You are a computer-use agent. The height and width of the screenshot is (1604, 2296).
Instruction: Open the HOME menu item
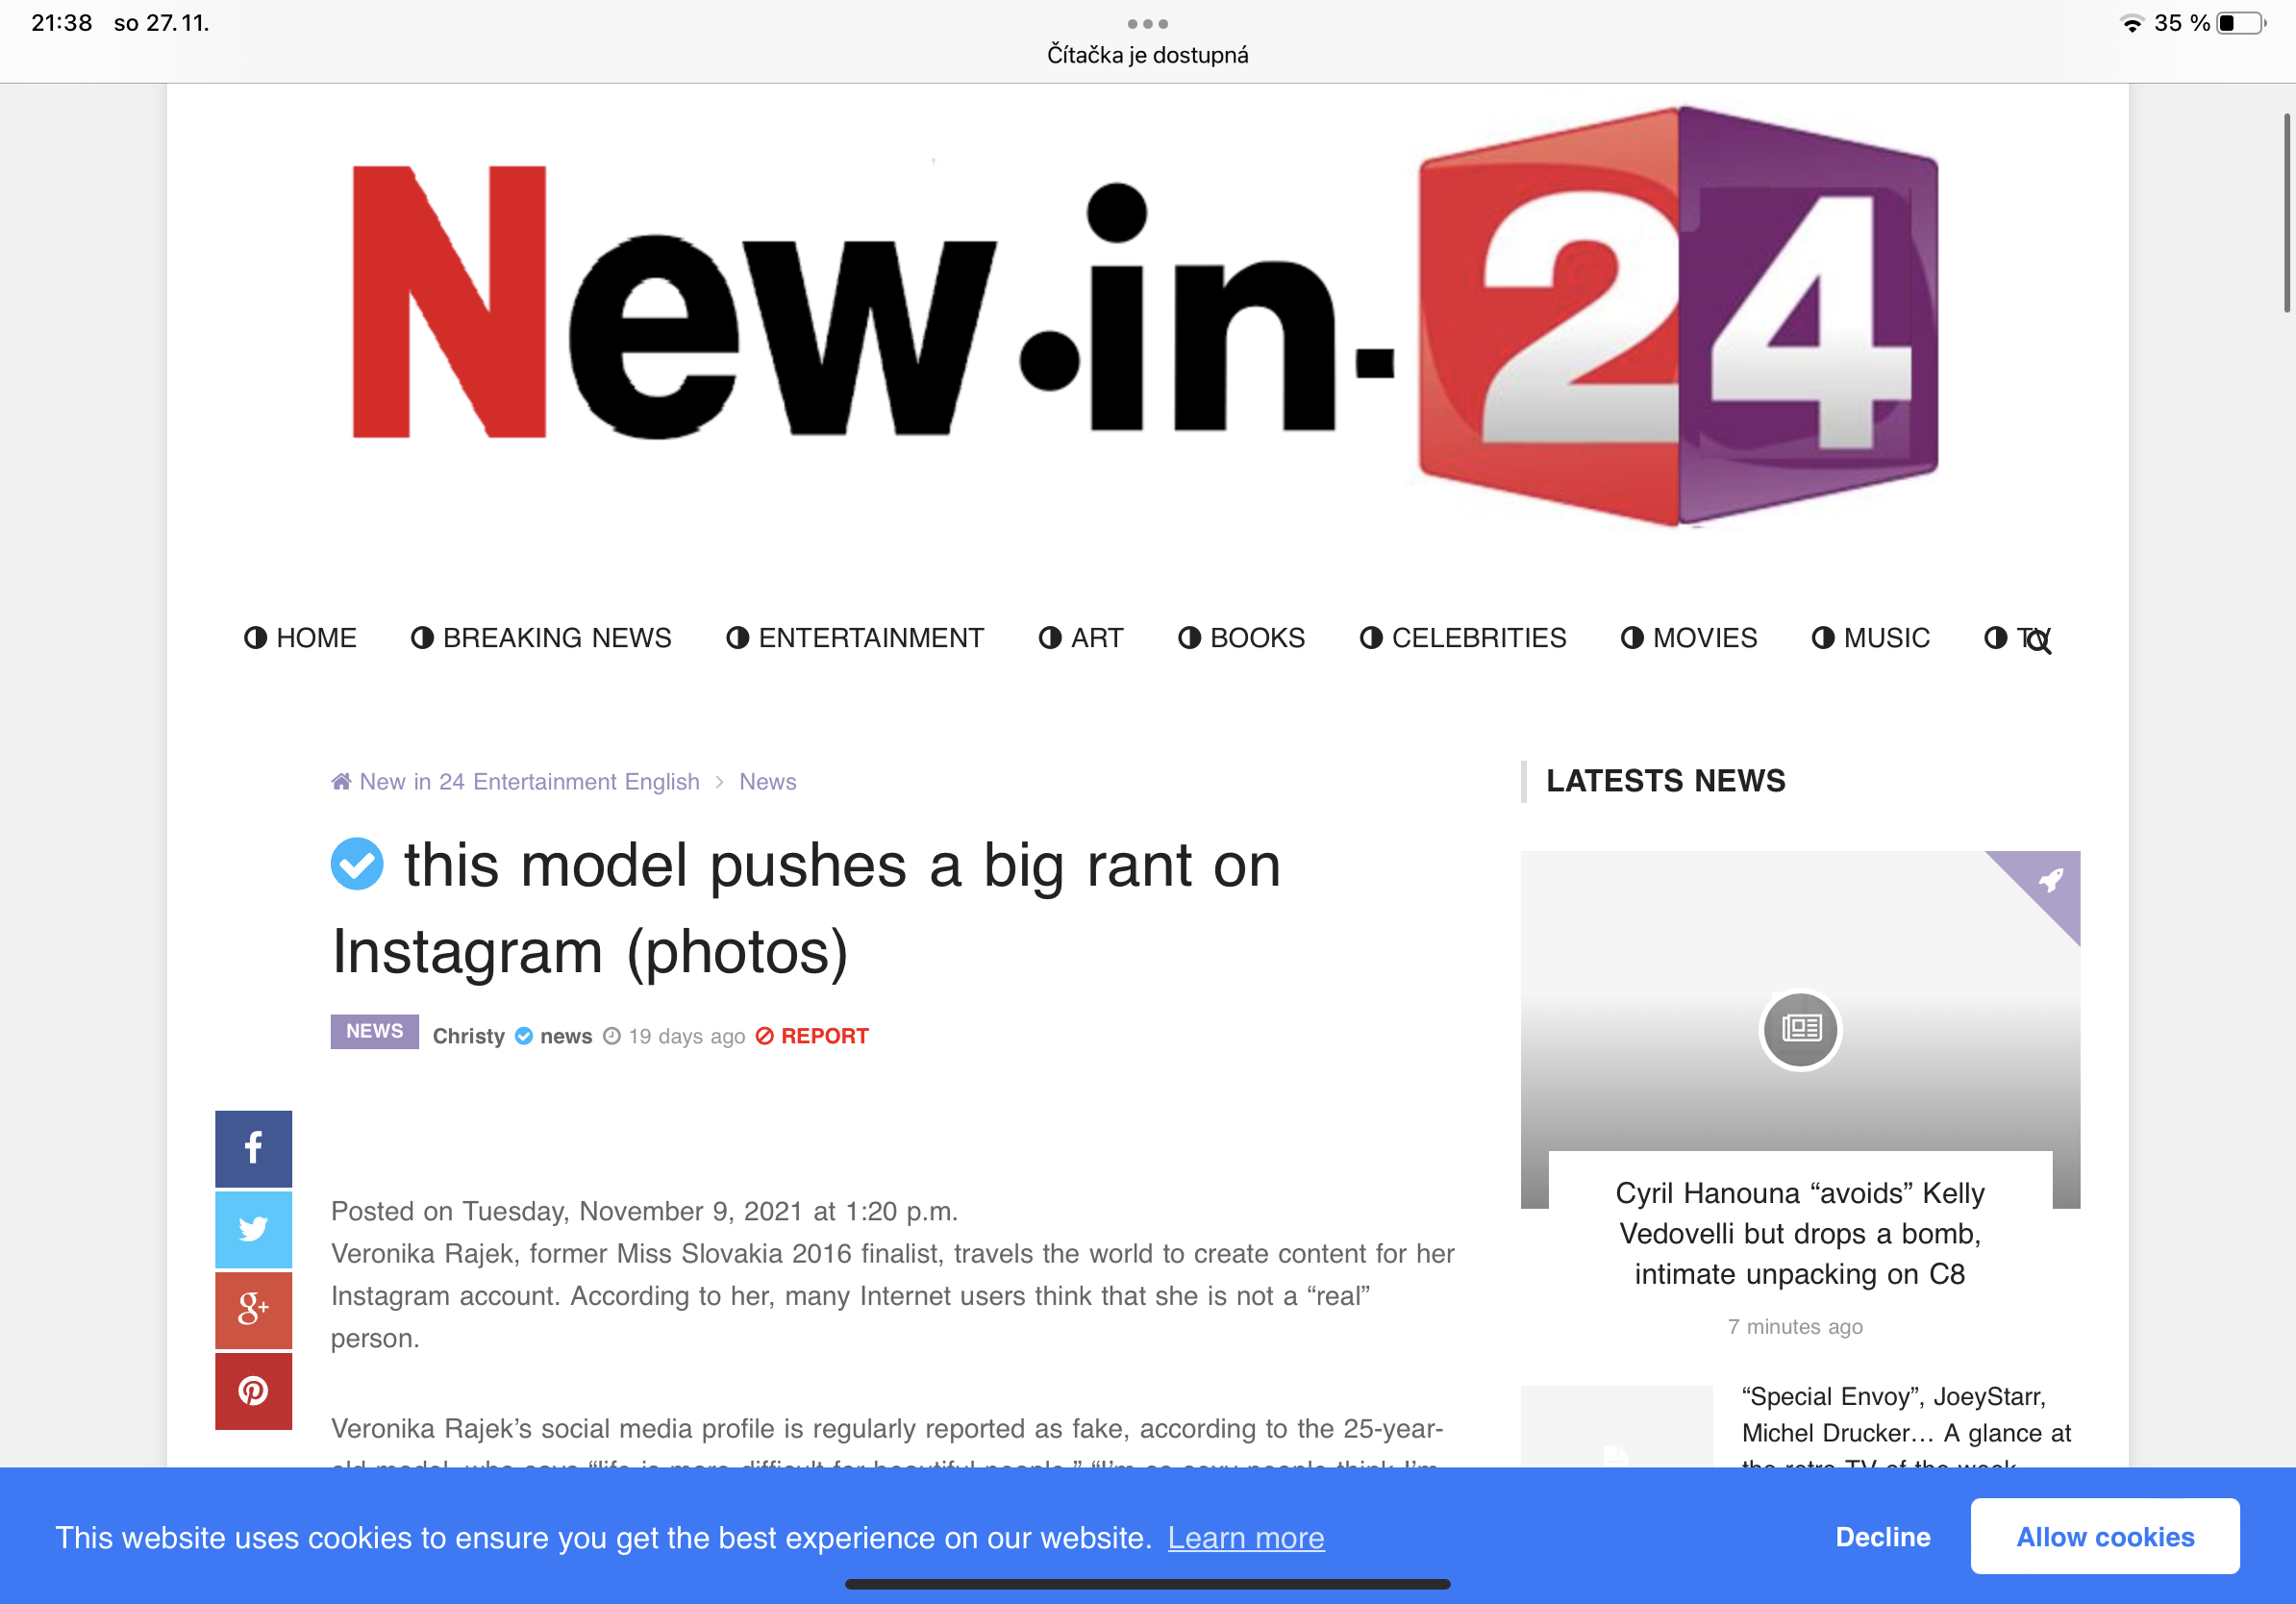click(300, 638)
